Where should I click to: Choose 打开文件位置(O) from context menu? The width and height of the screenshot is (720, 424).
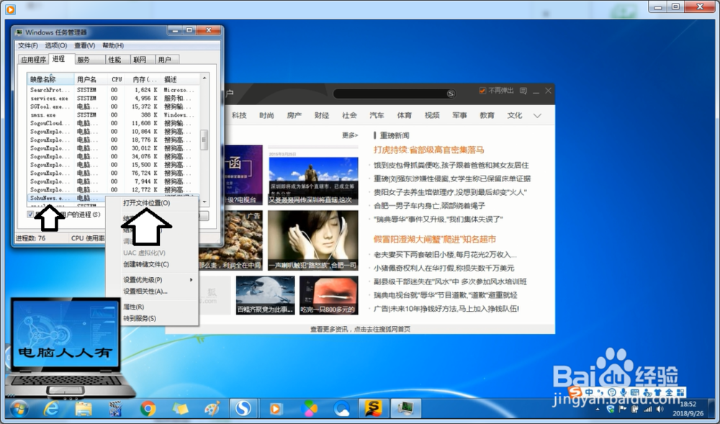click(153, 203)
